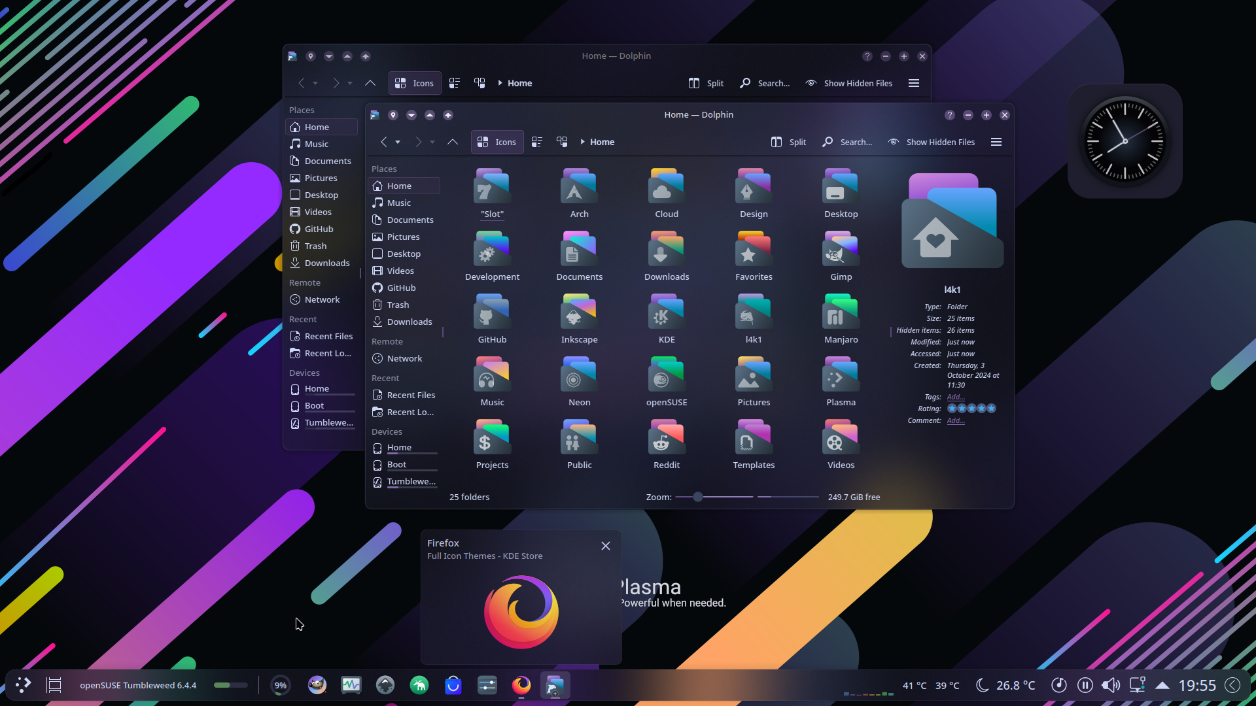Select the tree view mode icon

click(x=561, y=142)
